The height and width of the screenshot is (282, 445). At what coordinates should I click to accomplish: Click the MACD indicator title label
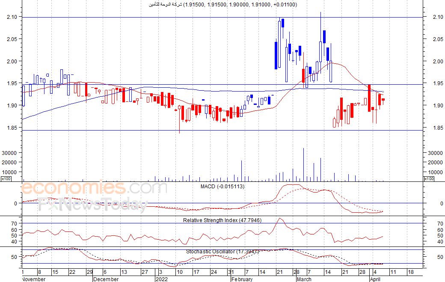[x=222, y=187]
